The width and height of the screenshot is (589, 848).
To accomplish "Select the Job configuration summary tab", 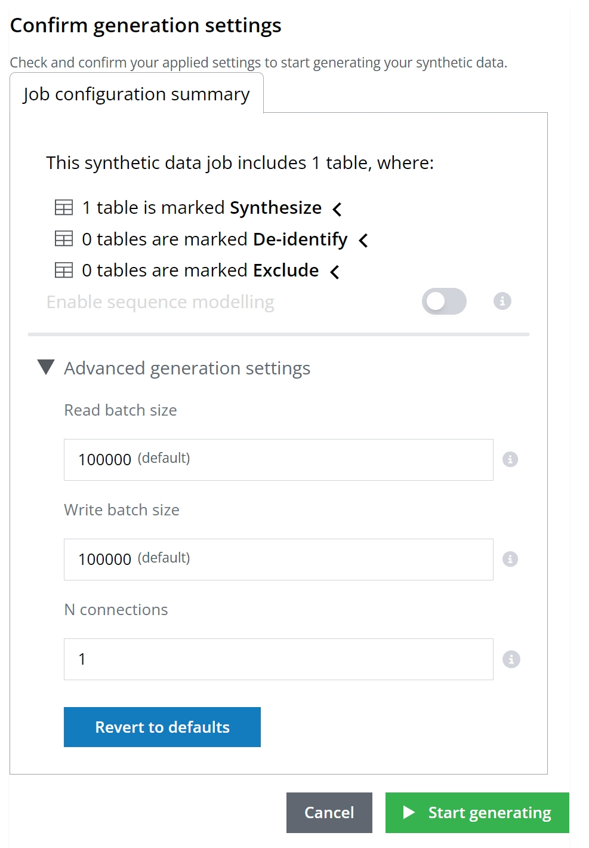I will [137, 94].
